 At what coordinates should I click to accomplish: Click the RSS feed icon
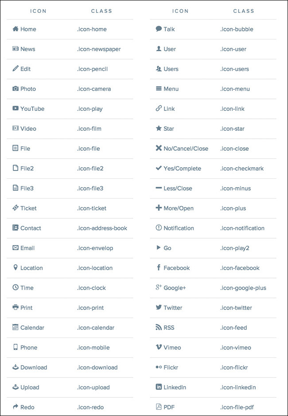(x=159, y=327)
